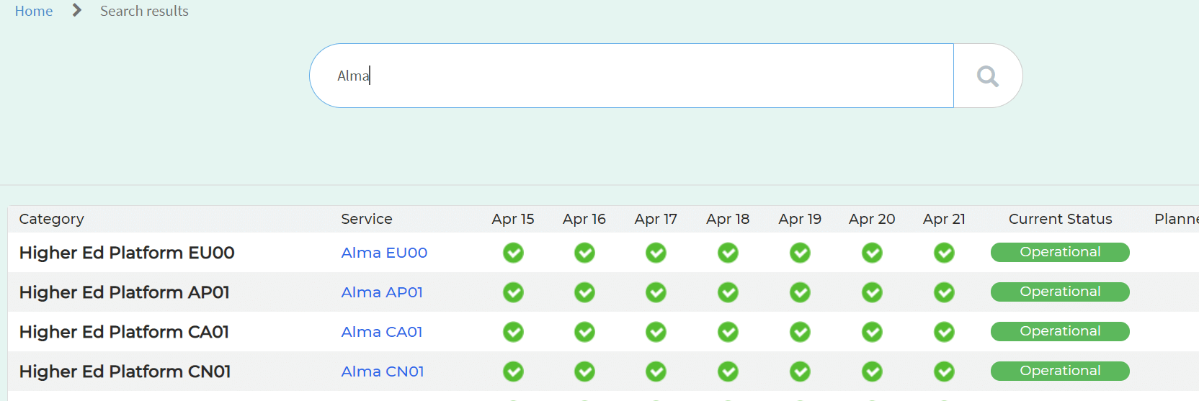
Task: Open the Alma EU00 service link
Action: tap(384, 253)
